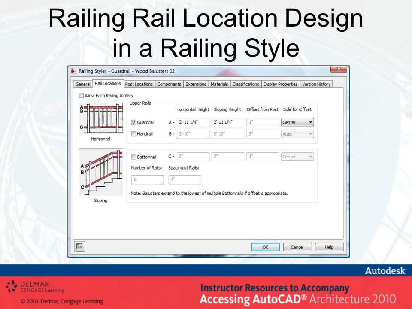Screen dimensions: 412x309
Task: Click the Side for Offset column header
Action: pos(297,109)
